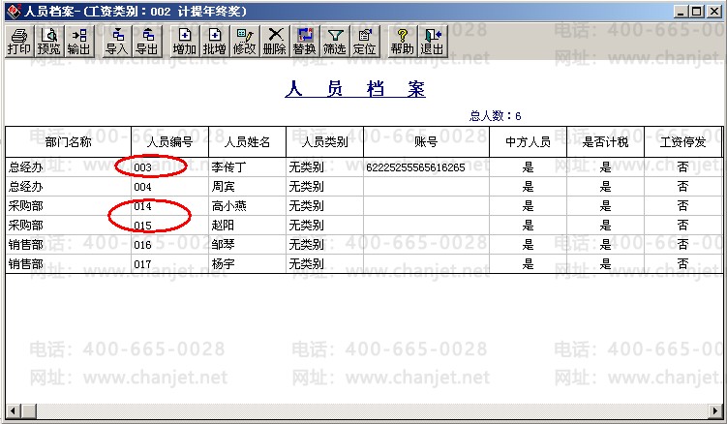Click 是 under 是否计税 for 邹琴
Image resolution: width=727 pixels, height=424 pixels.
pyautogui.click(x=605, y=245)
